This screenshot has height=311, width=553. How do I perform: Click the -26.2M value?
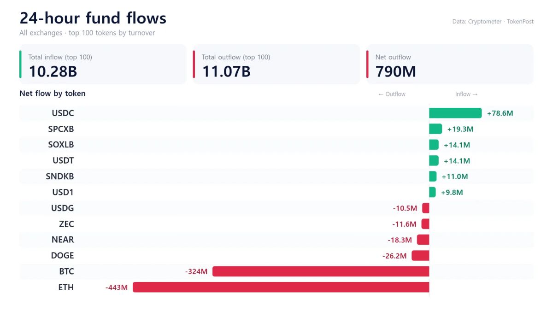(x=394, y=256)
